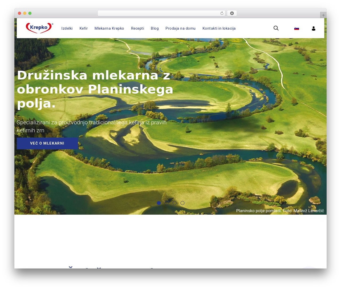Click the photo credit Matevž Lenarčič caption
The width and height of the screenshot is (341, 289).
click(x=280, y=211)
